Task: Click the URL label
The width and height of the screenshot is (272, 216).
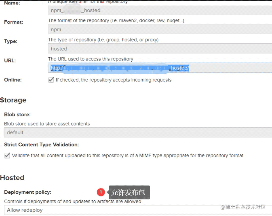Action: [10, 60]
